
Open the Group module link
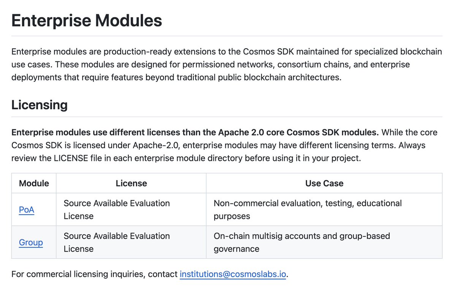pyautogui.click(x=31, y=242)
